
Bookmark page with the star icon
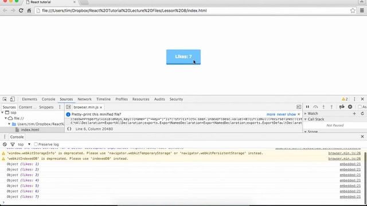click(x=353, y=10)
